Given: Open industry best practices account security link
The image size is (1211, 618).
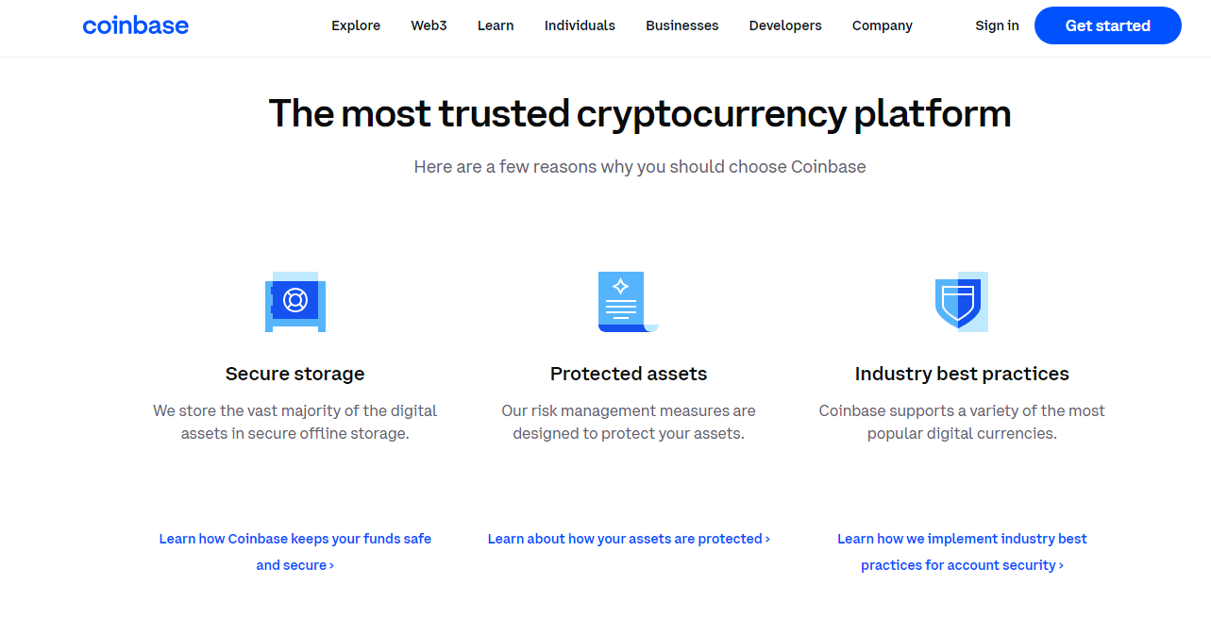Looking at the screenshot, I should (962, 552).
